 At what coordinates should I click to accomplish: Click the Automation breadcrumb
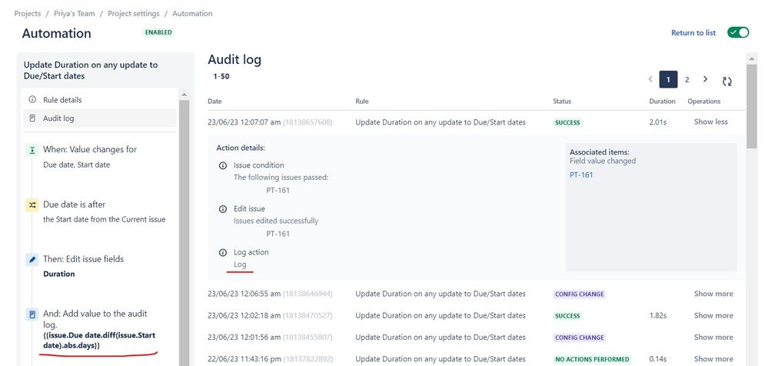192,13
